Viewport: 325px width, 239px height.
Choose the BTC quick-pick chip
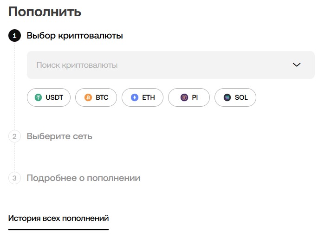pyautogui.click(x=96, y=97)
